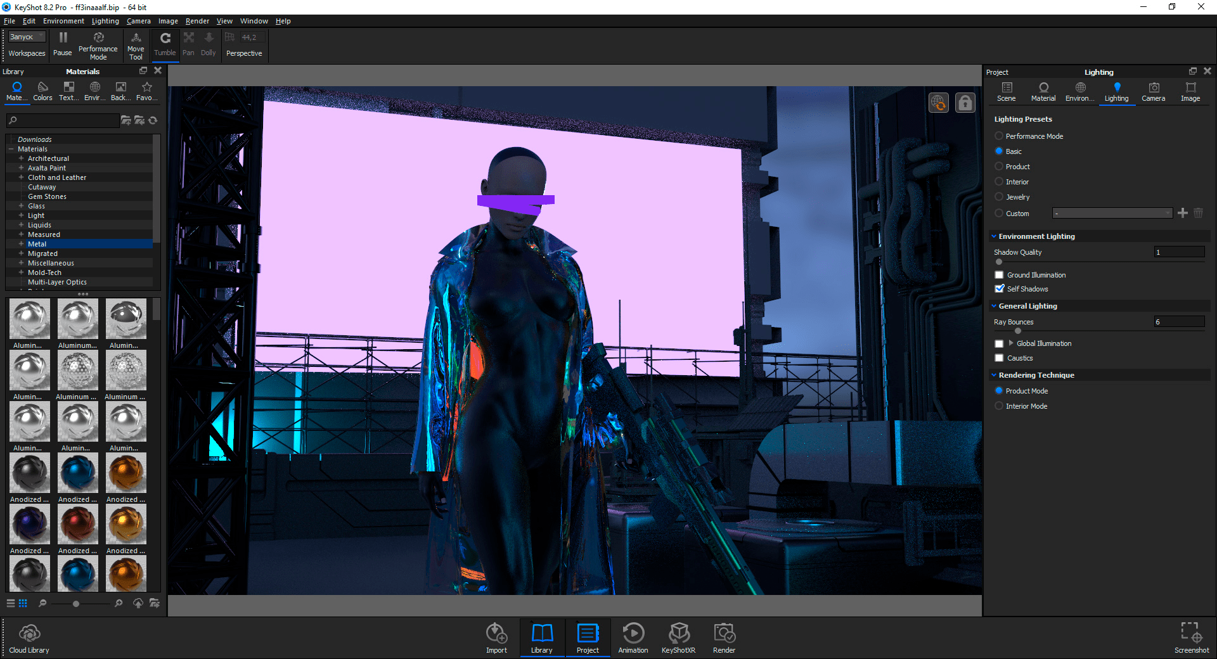Screen dimensions: 1217x659
Task: Toggle the Project panel button
Action: [588, 638]
